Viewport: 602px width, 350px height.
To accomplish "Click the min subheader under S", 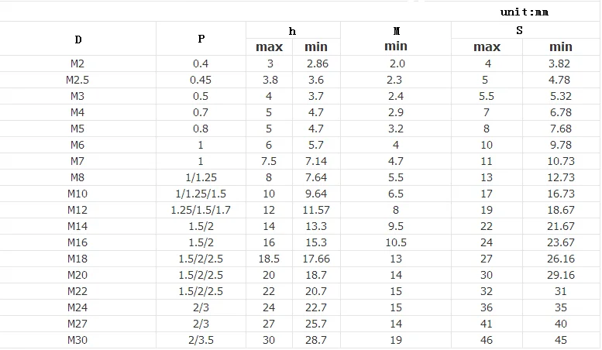I will [x=560, y=47].
